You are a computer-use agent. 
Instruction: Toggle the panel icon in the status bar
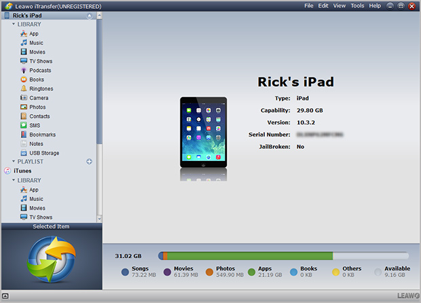click(5, 296)
